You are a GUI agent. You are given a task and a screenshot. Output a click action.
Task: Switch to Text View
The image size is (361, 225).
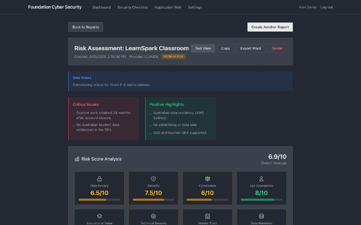point(203,48)
